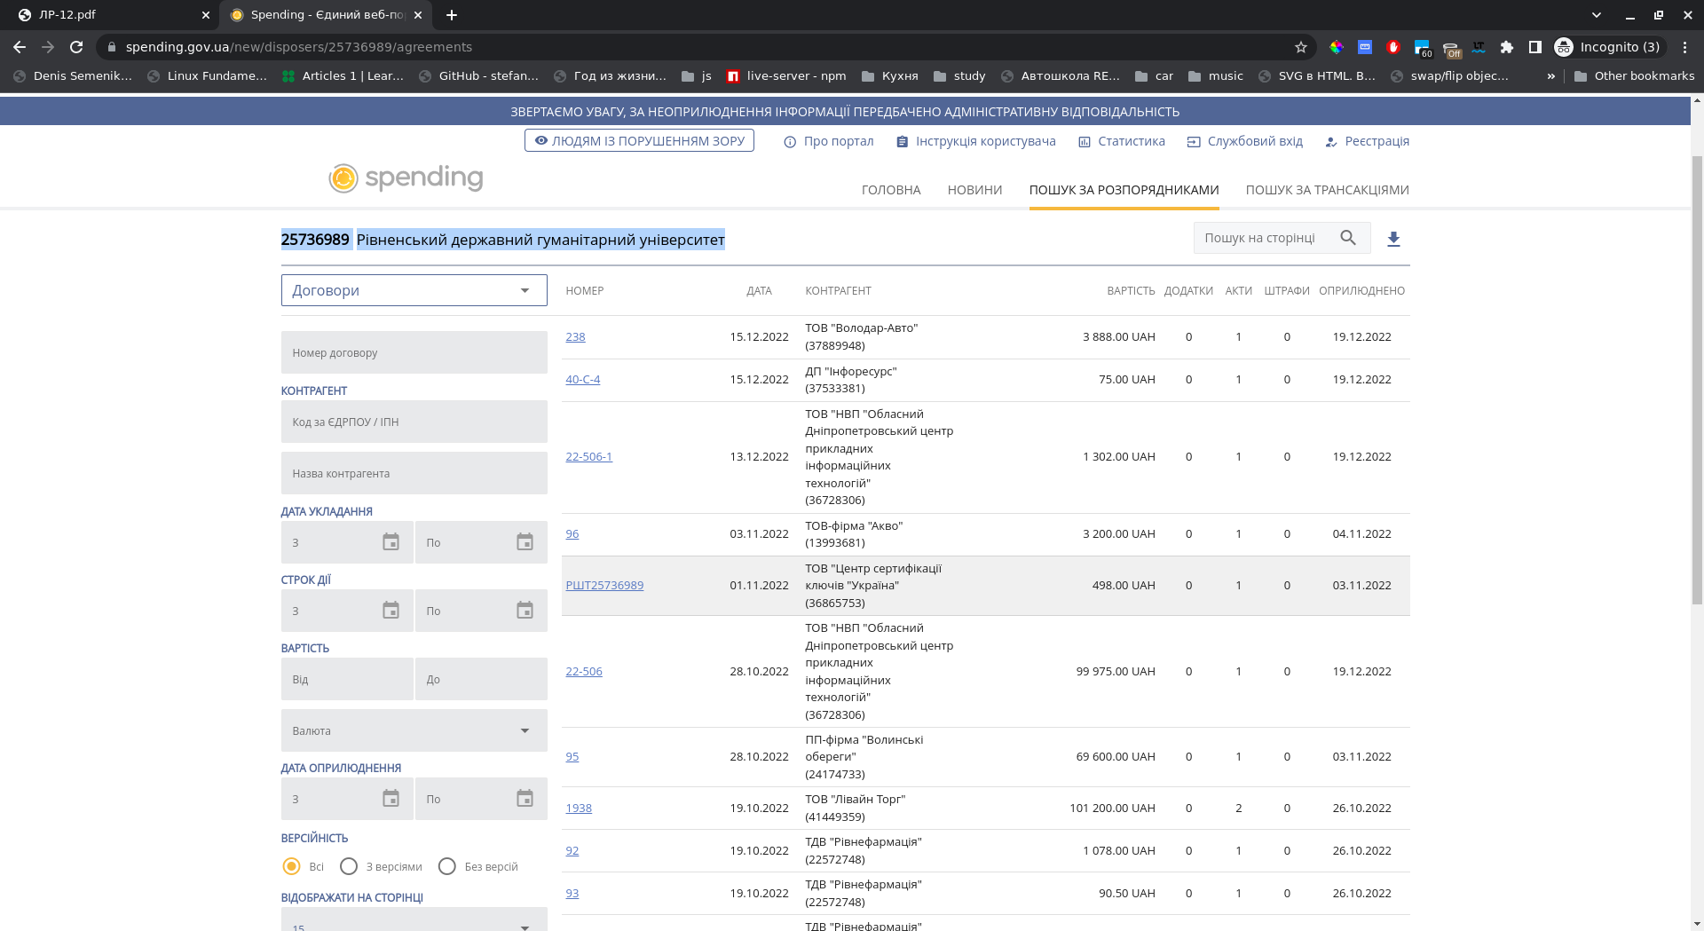Click the magnifier icon in page search
This screenshot has height=931, width=1704.
pos(1348,238)
